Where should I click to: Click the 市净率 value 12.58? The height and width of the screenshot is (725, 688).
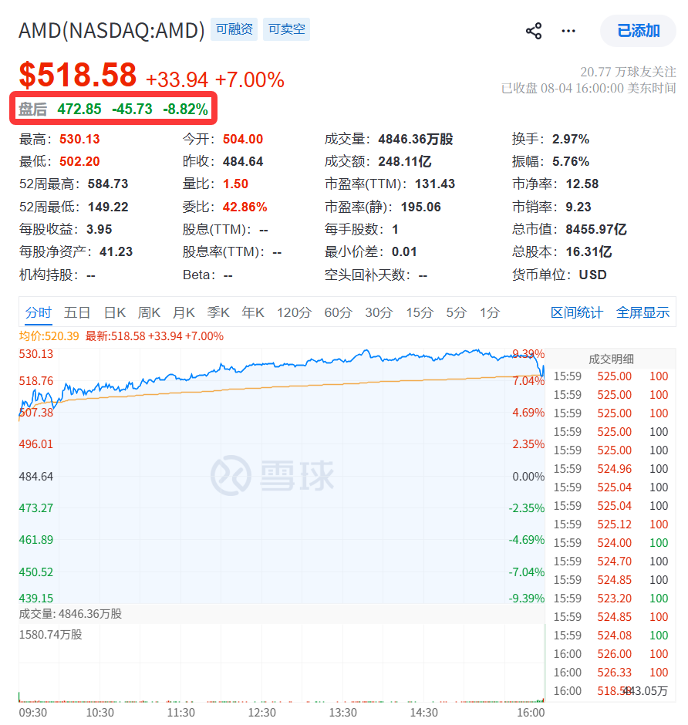coord(582,184)
